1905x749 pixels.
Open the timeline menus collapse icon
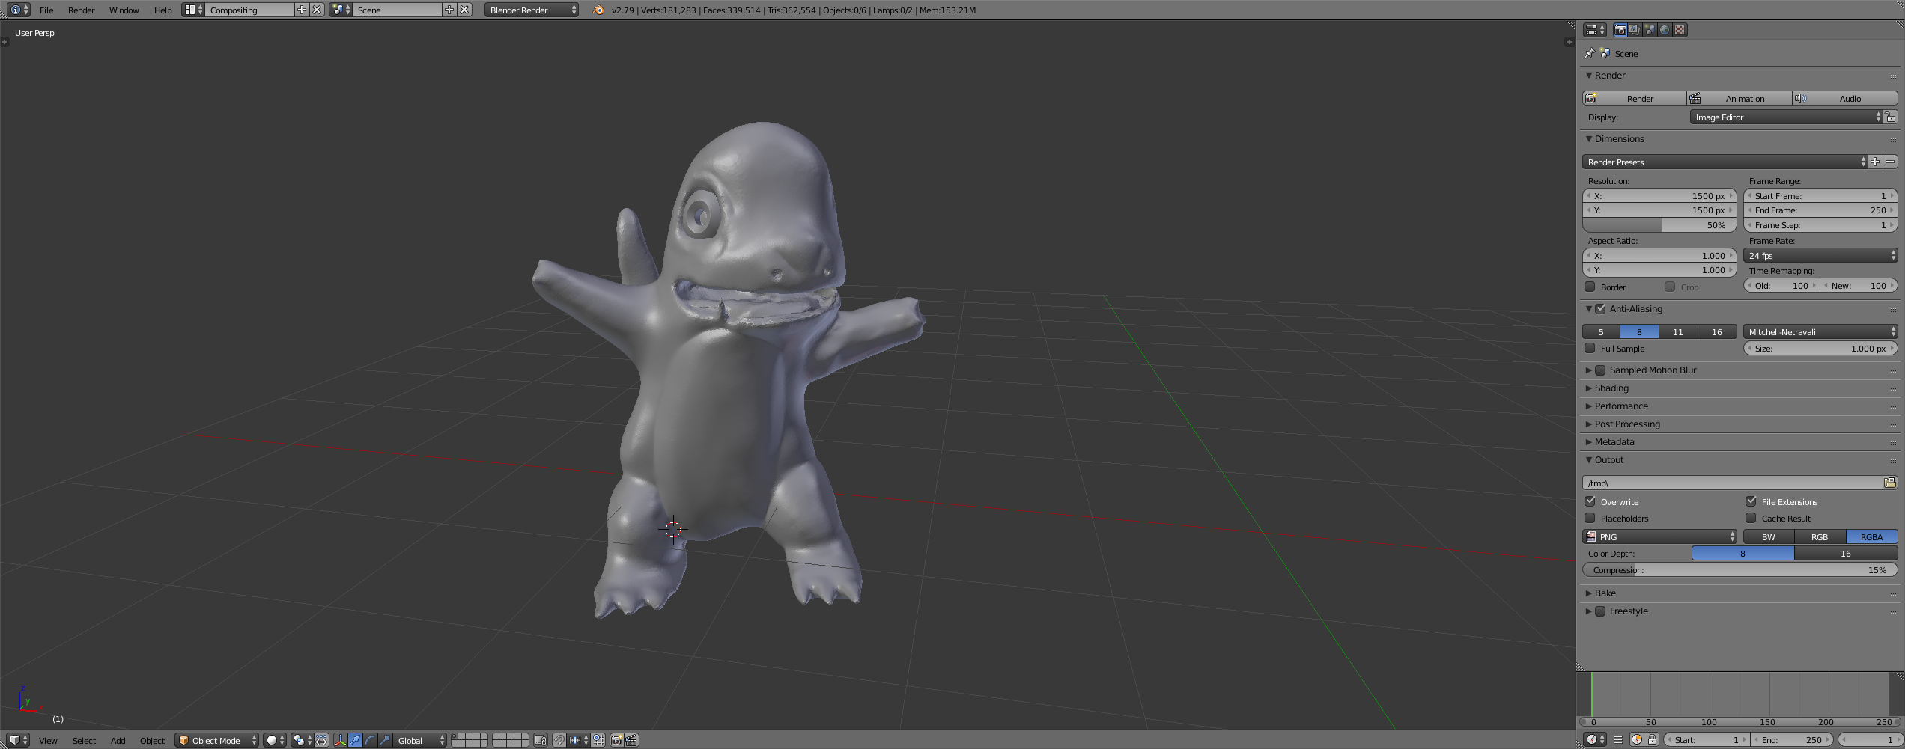point(1618,740)
